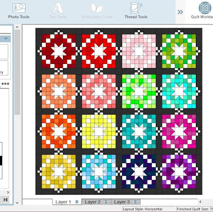Screen dimensions: 213x212
Task: Select the teal star block
Action: (139, 132)
